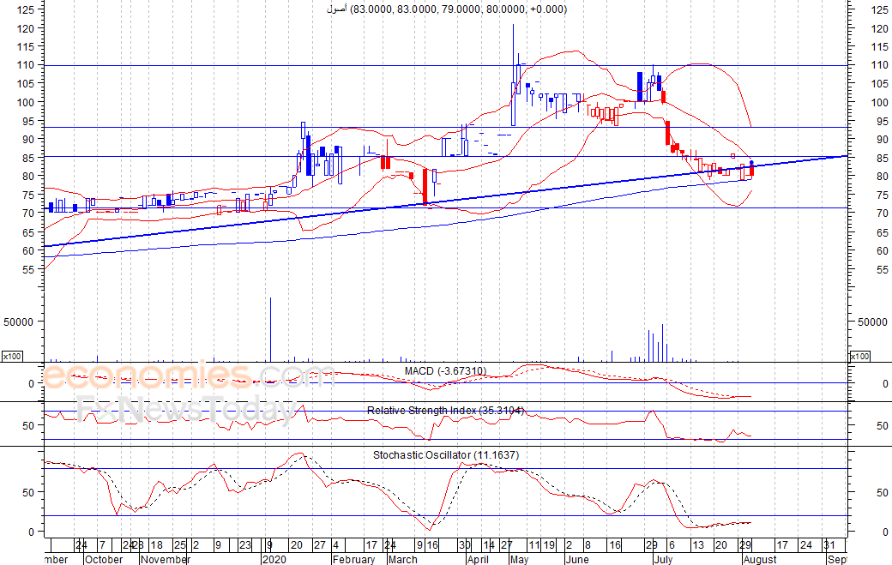Click the 120 price label on the right axis
Viewport: 892px width, 565px height.
879,28
